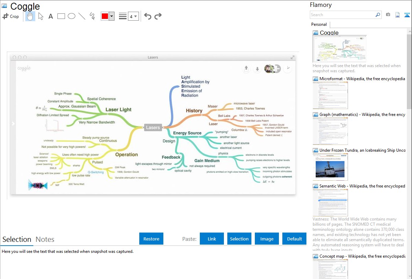Paste as Image
This screenshot has width=412, height=279.
point(267,239)
